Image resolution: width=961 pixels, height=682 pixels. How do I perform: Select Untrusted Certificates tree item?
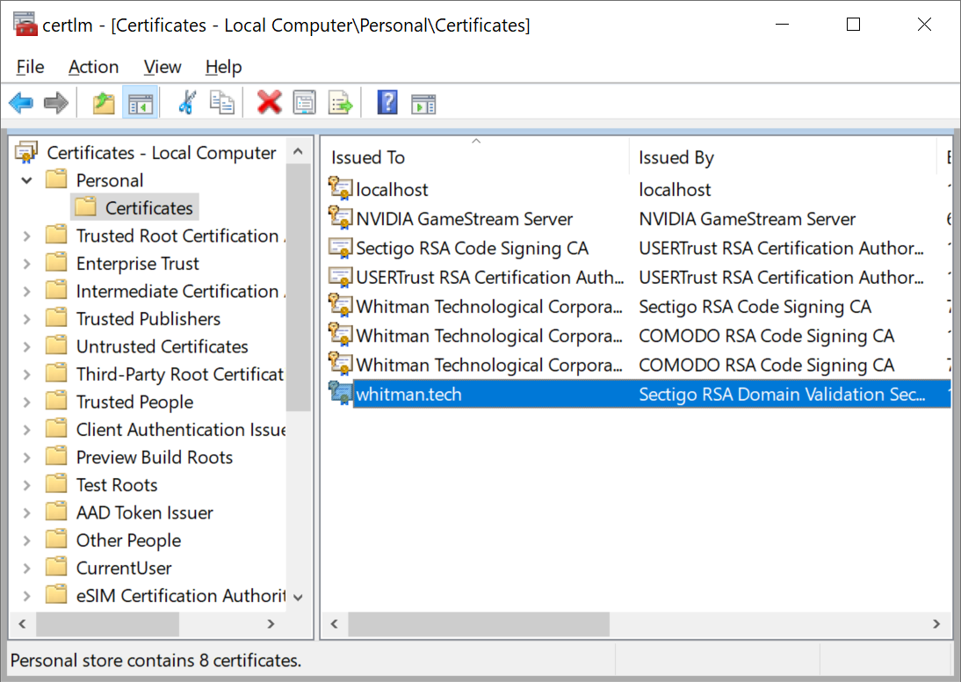click(162, 346)
